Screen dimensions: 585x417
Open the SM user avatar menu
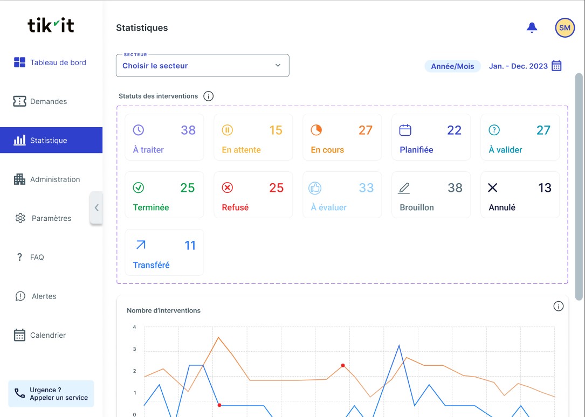tap(565, 27)
